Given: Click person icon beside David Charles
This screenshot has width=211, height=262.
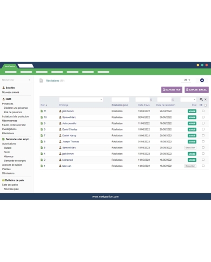Looking at the screenshot, I should click(x=60, y=129).
